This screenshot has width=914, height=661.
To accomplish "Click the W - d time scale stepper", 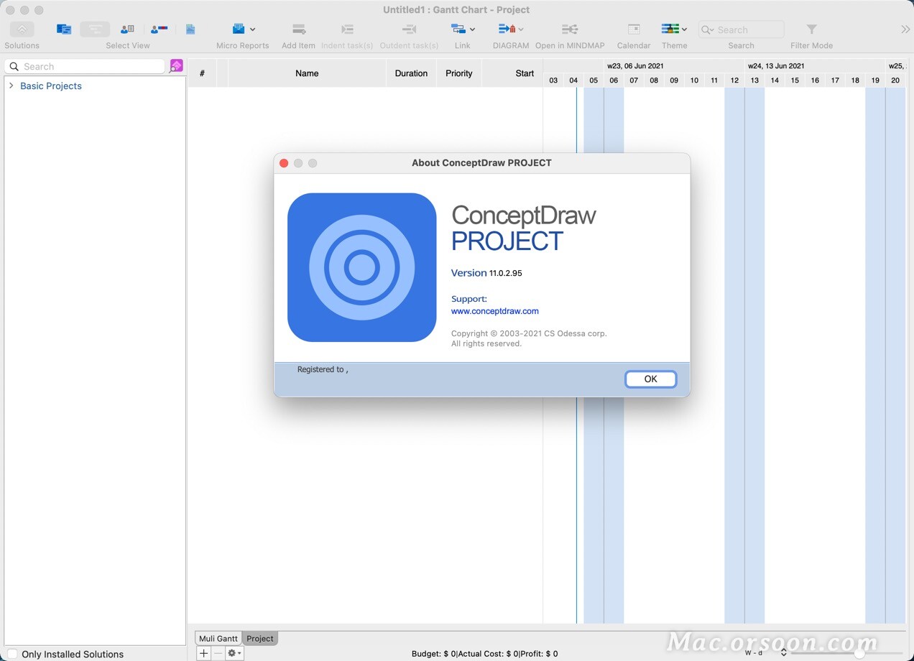I will point(783,653).
